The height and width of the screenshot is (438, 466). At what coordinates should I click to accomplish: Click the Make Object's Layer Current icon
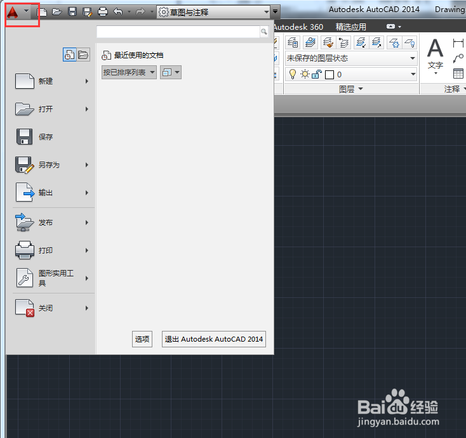click(x=310, y=42)
